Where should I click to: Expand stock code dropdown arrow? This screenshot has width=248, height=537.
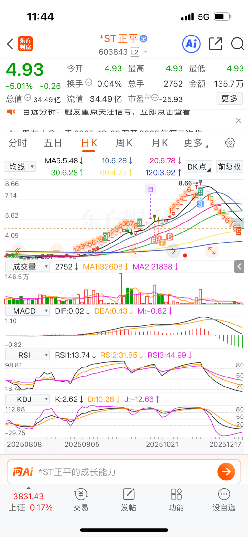pos(146,52)
